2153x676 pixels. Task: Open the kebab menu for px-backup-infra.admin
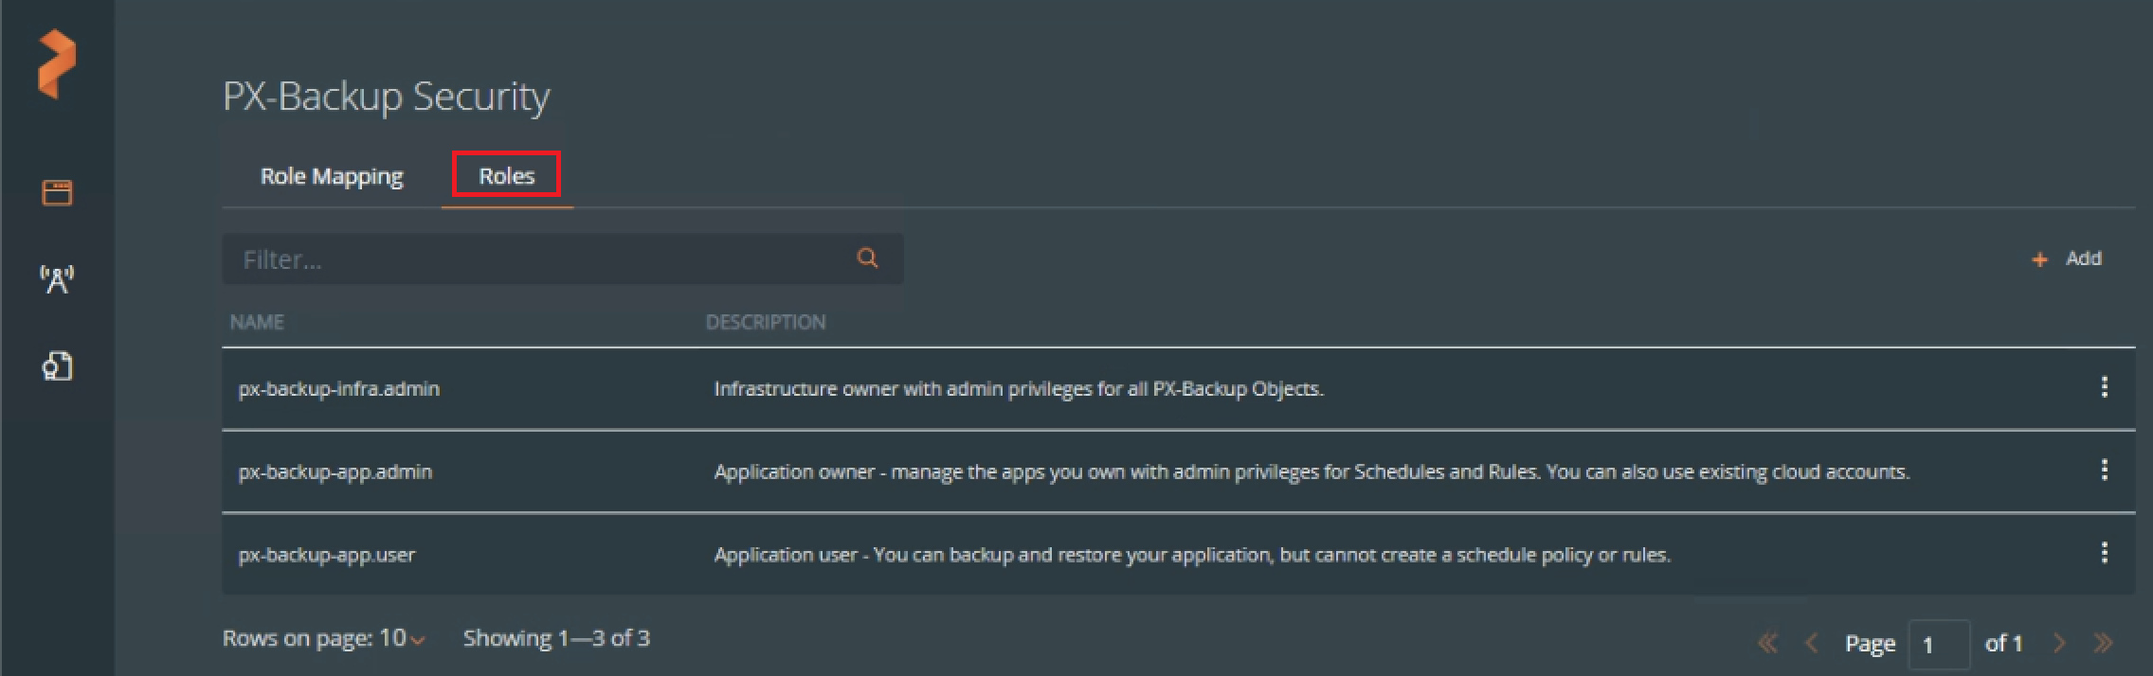tap(2104, 386)
